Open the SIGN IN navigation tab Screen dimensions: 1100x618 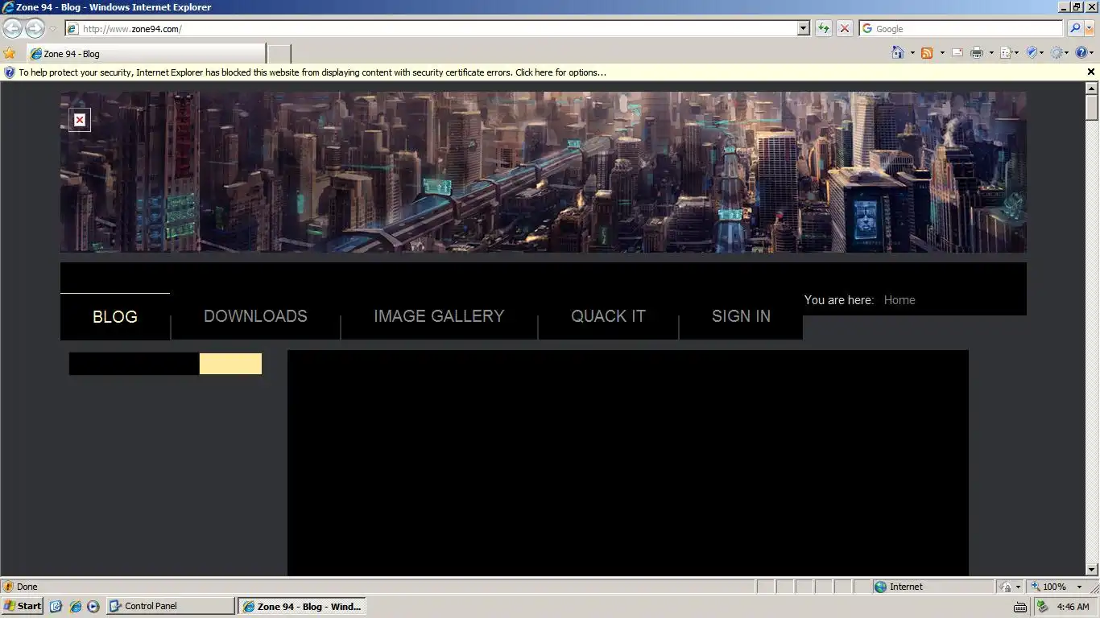pyautogui.click(x=741, y=316)
